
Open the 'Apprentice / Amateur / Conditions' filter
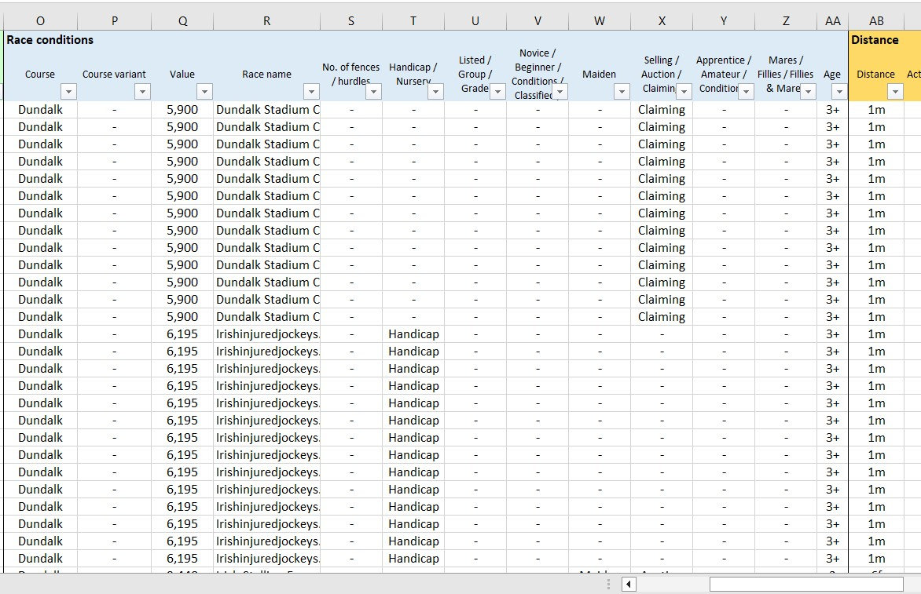tap(746, 91)
